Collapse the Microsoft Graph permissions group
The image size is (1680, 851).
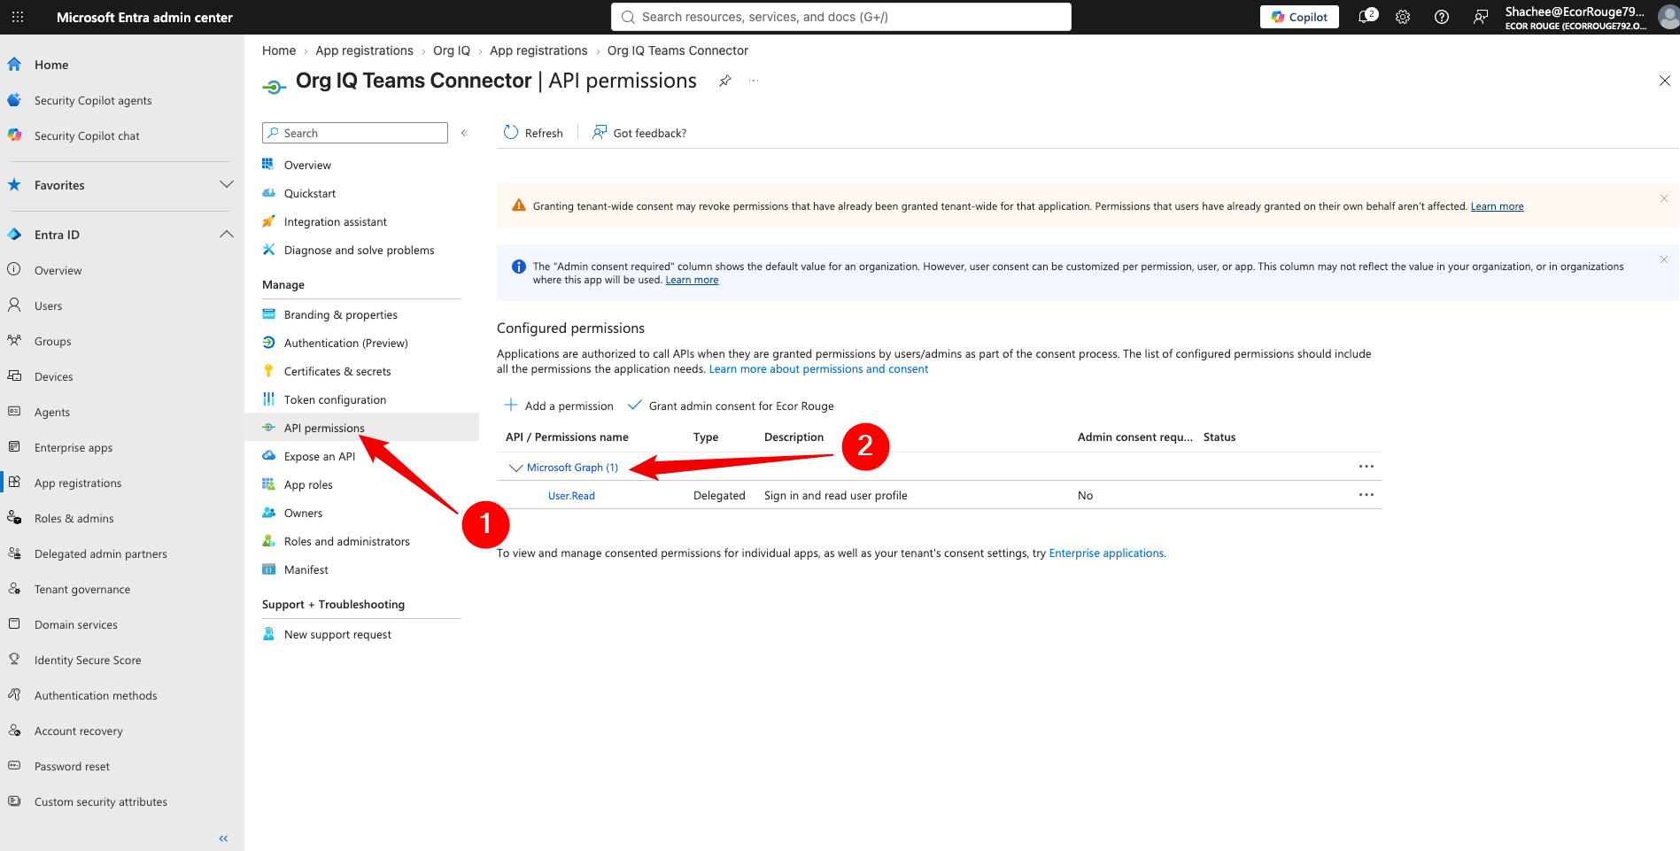point(515,468)
